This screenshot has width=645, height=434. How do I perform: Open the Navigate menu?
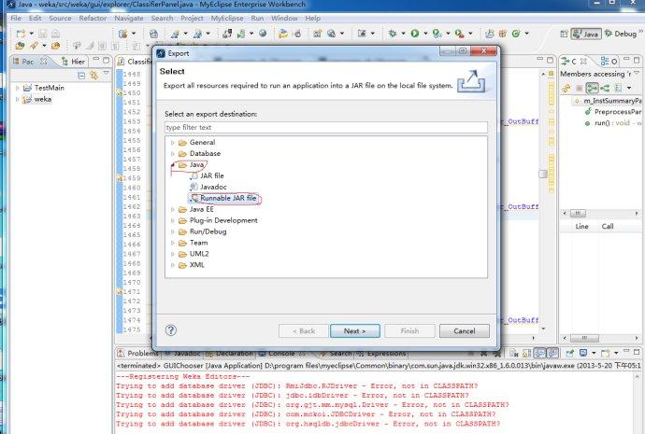129,18
